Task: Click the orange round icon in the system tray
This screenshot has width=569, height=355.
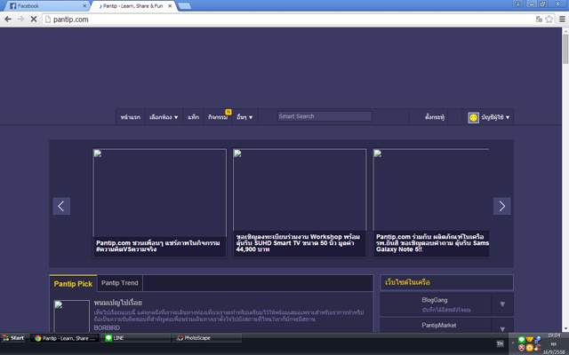Action: click(x=530, y=348)
